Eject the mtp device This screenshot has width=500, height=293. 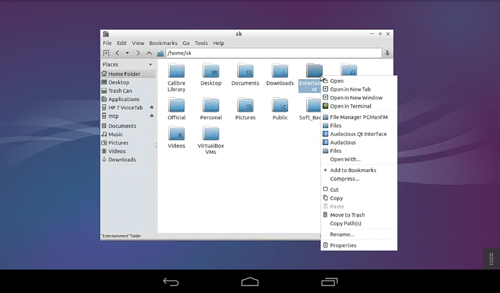click(152, 116)
